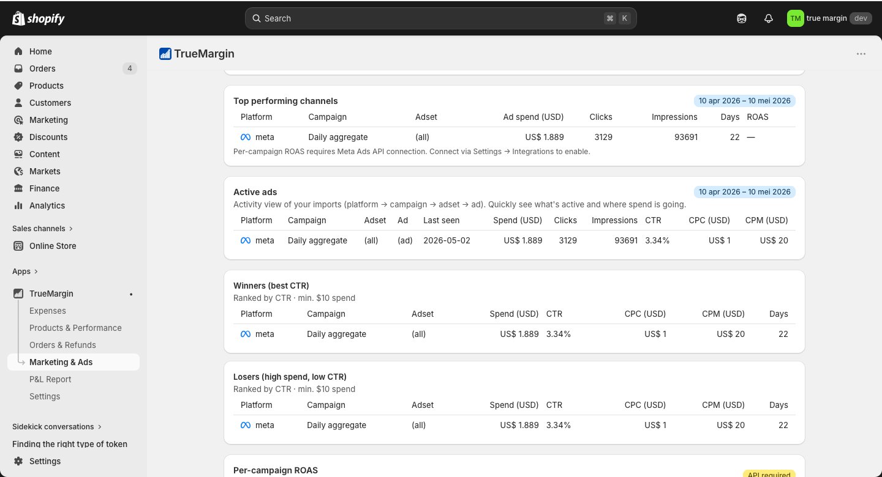Click the Products tag icon

18,86
